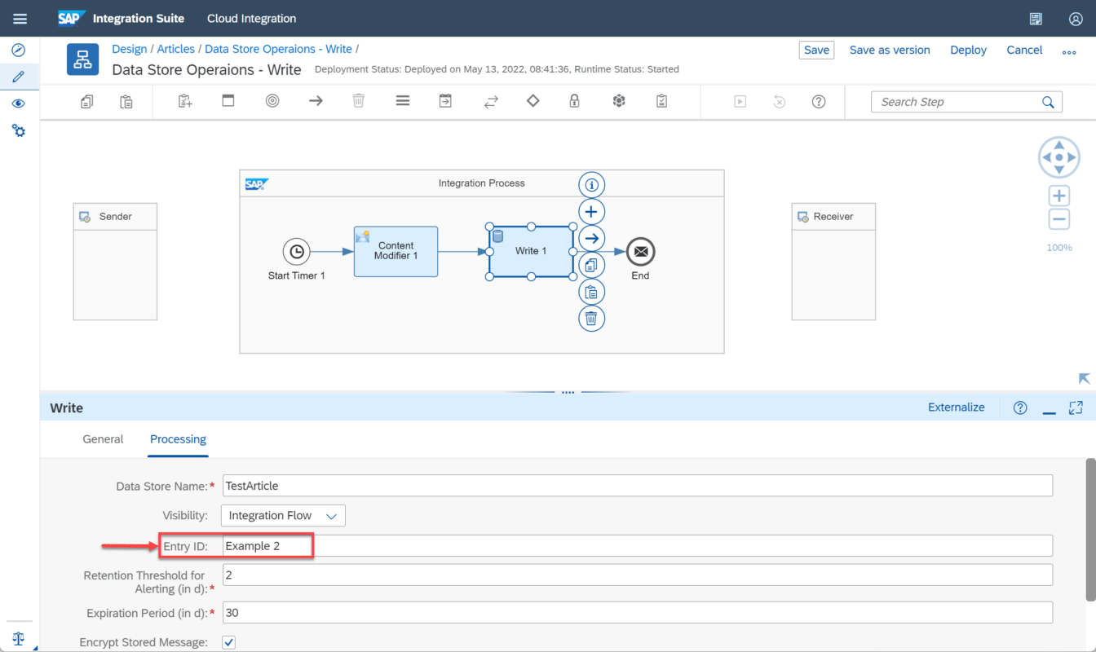
Task: Switch to the General tab
Action: (103, 439)
